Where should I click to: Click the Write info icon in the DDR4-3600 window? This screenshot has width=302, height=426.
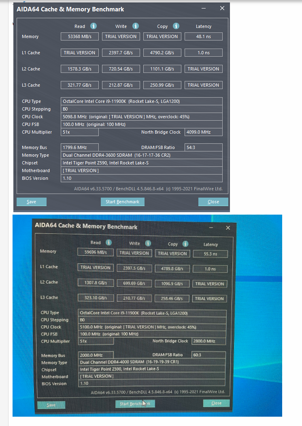coord(136,26)
